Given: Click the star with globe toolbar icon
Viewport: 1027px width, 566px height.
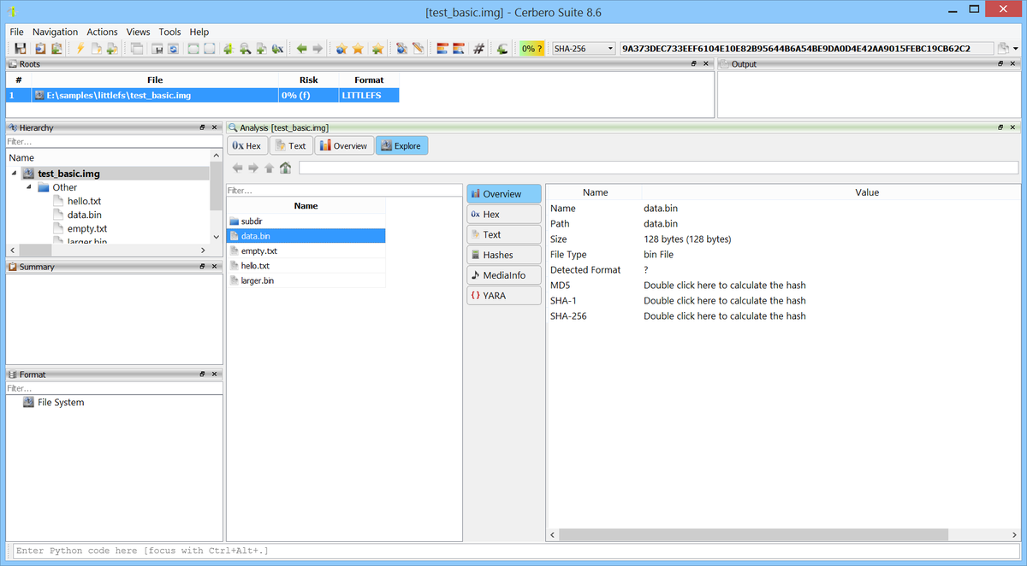Looking at the screenshot, I should [x=341, y=49].
